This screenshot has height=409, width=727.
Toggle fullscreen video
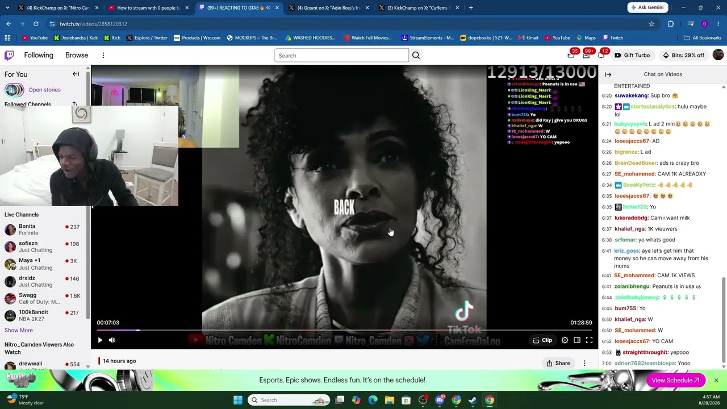[589, 340]
